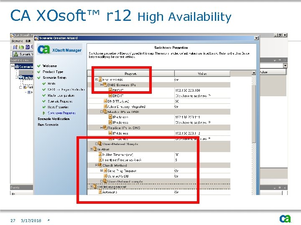Collapse the Master IPs in DNS node
The height and width of the screenshot is (225, 301).
[102, 112]
